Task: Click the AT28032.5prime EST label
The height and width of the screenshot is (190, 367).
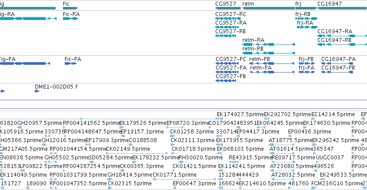Action: [x=293, y=175]
